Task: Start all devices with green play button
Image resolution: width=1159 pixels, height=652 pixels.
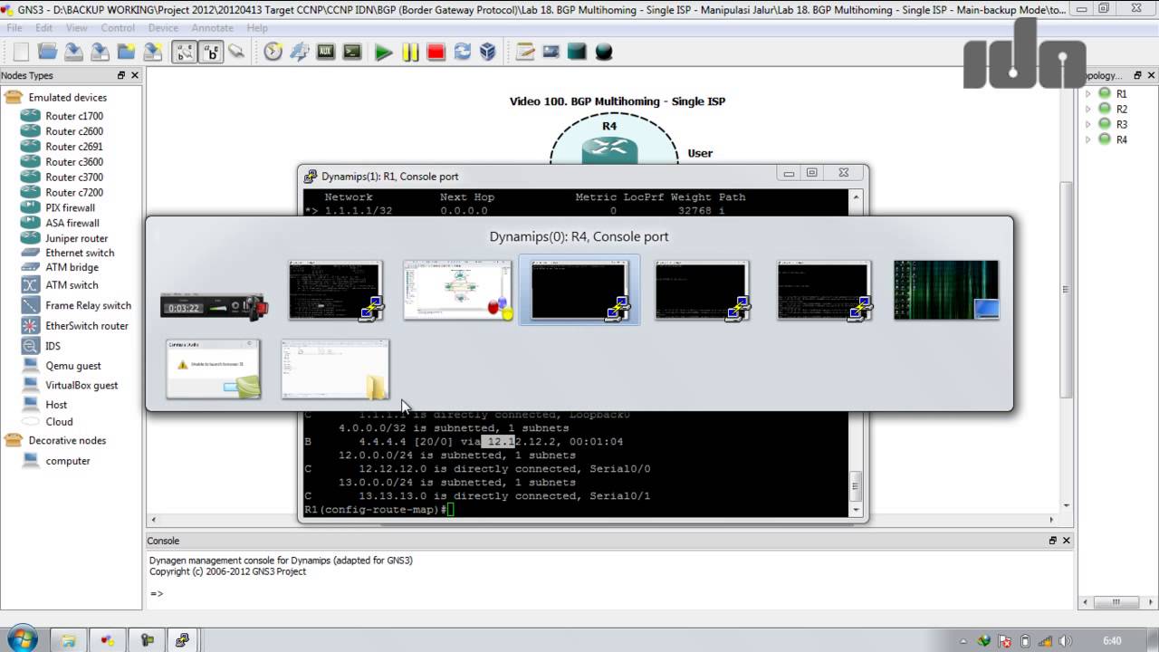Action: tap(384, 53)
